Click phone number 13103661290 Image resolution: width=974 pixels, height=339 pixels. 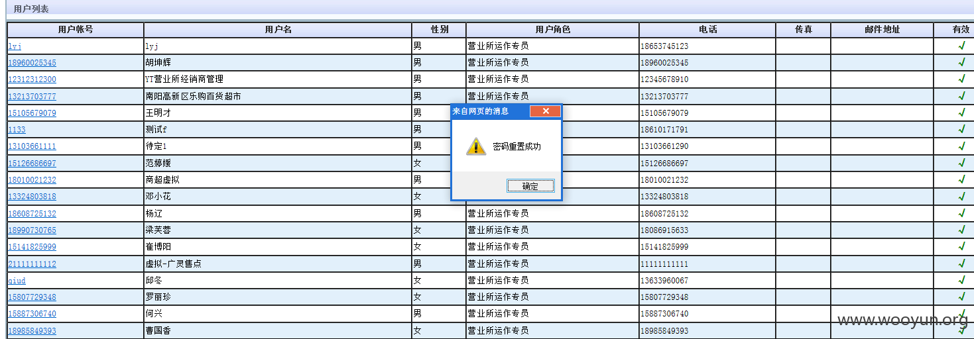[664, 146]
